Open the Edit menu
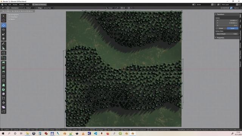242x136 pixels. point(10,5)
